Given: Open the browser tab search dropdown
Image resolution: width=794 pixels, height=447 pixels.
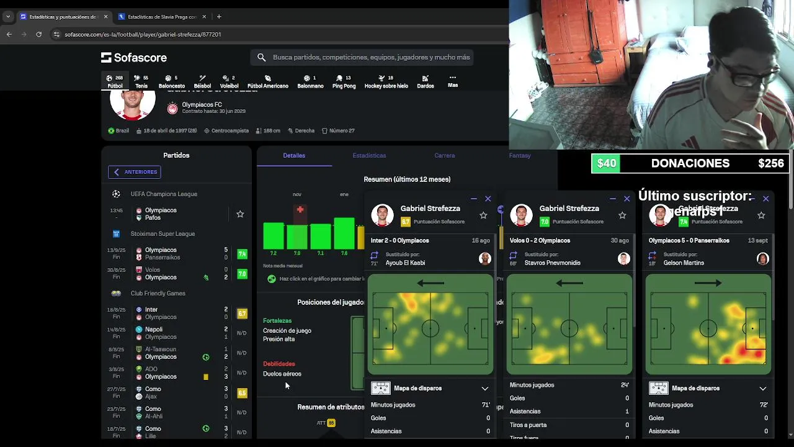Looking at the screenshot, I should (8, 17).
